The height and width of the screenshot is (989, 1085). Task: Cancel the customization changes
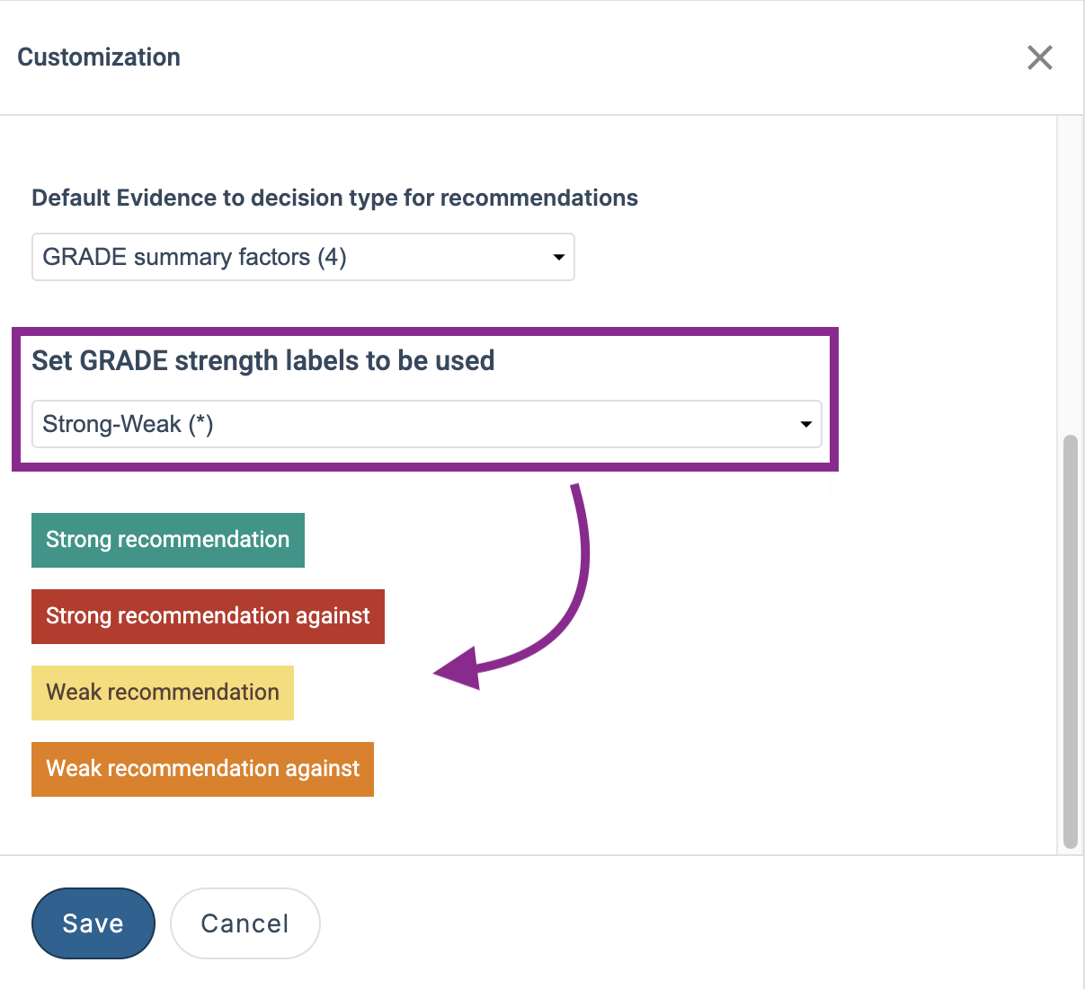[x=245, y=923]
